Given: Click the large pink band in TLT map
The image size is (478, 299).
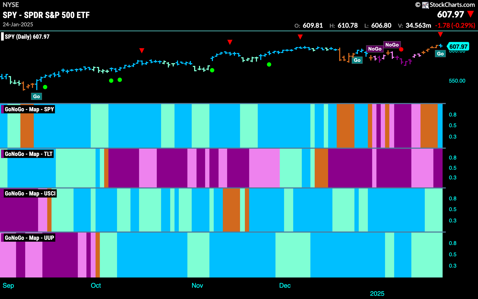Looking at the screenshot, I should (x=265, y=168).
